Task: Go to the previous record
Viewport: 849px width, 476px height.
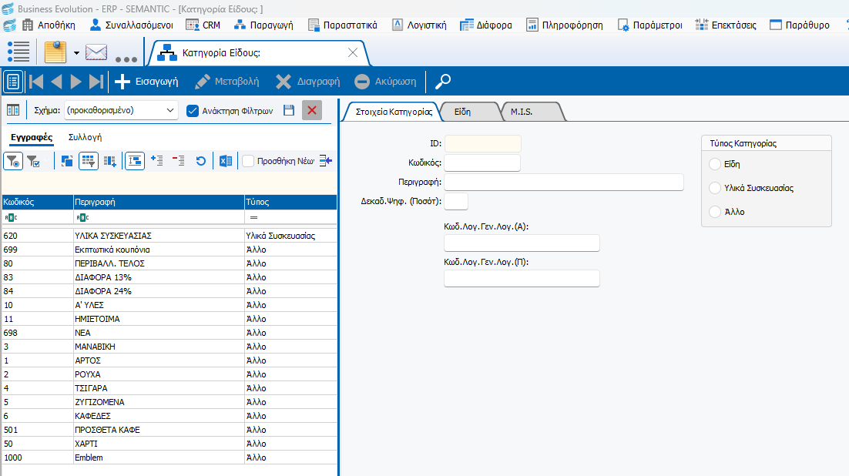Action: (x=56, y=82)
